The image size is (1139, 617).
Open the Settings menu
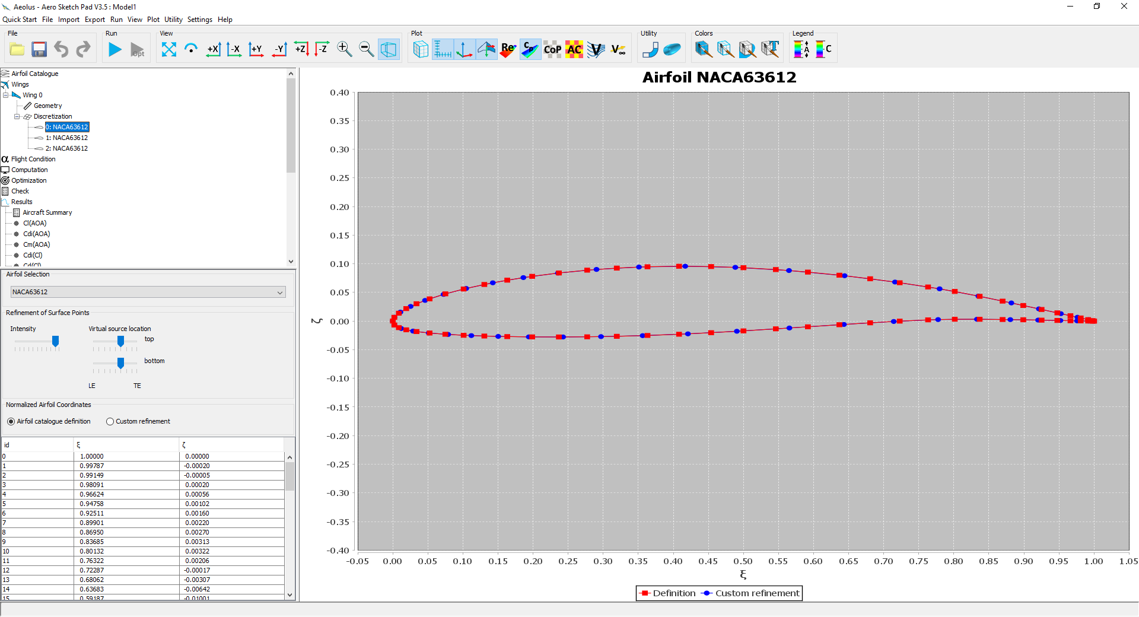pos(199,19)
